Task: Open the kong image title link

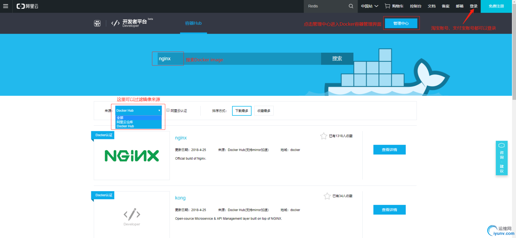Action: (x=180, y=198)
